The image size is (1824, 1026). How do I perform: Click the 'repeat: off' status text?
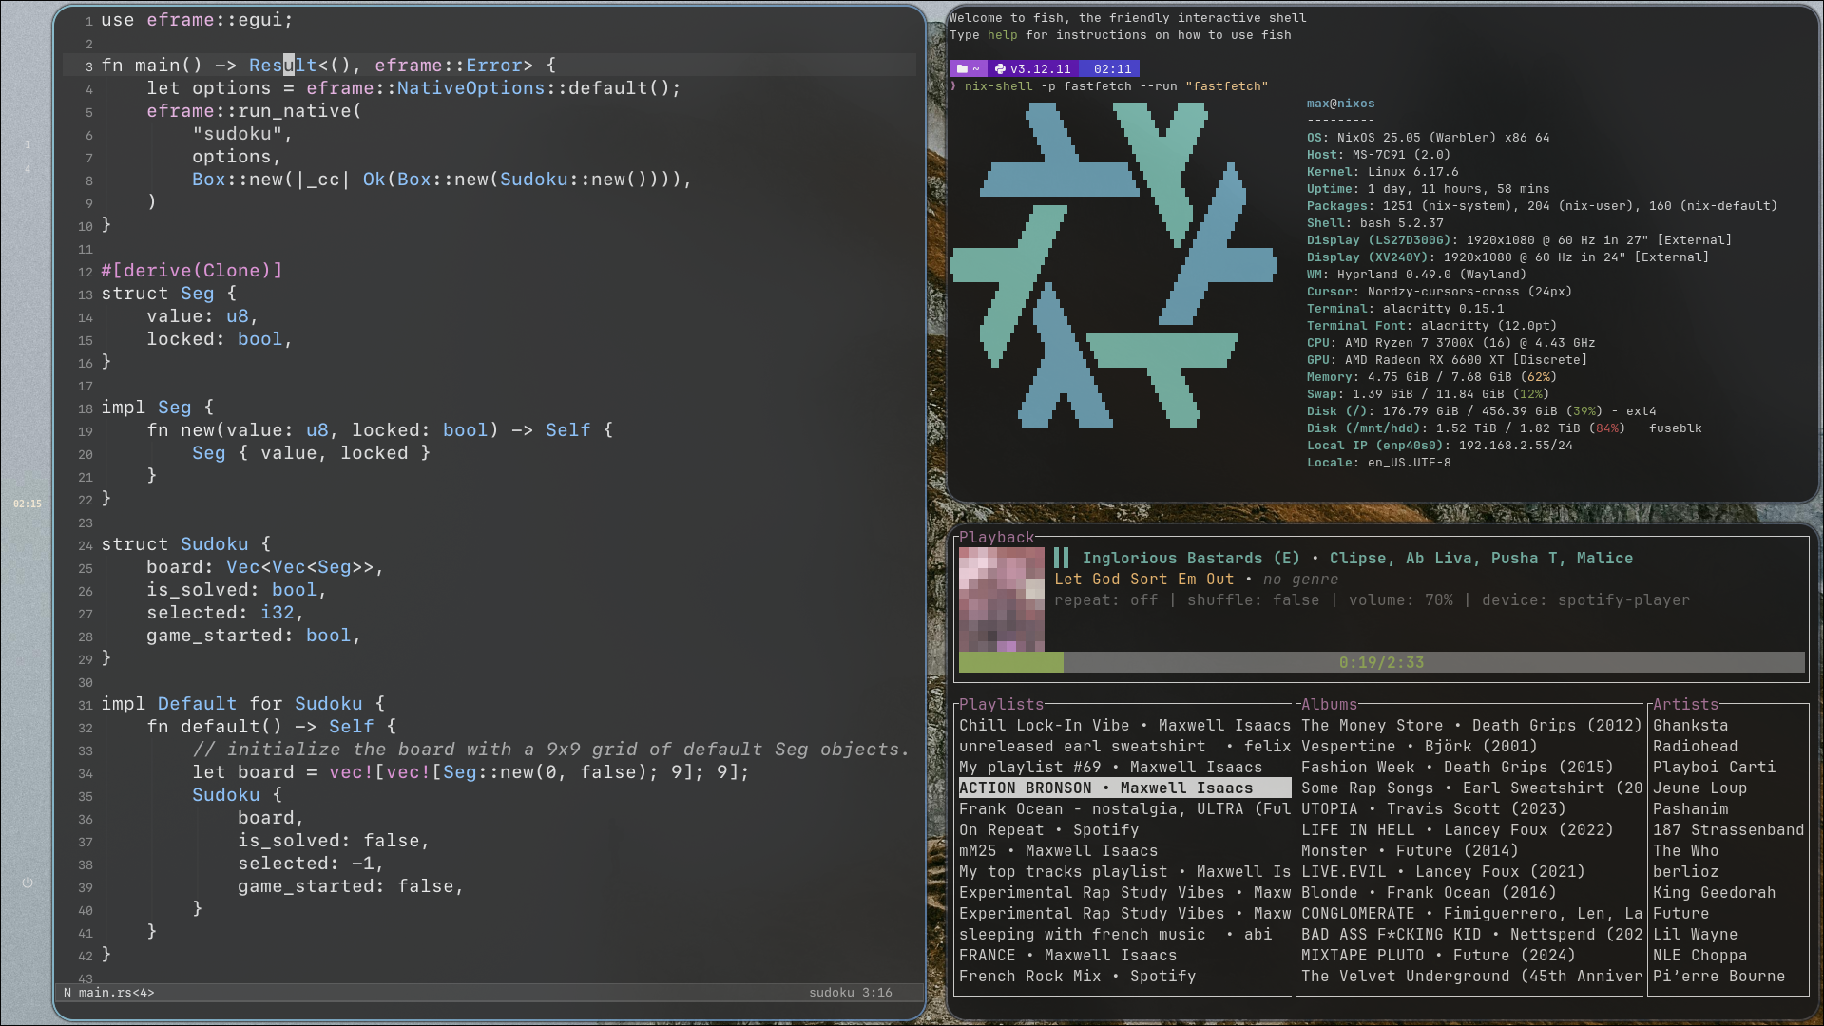1105,599
